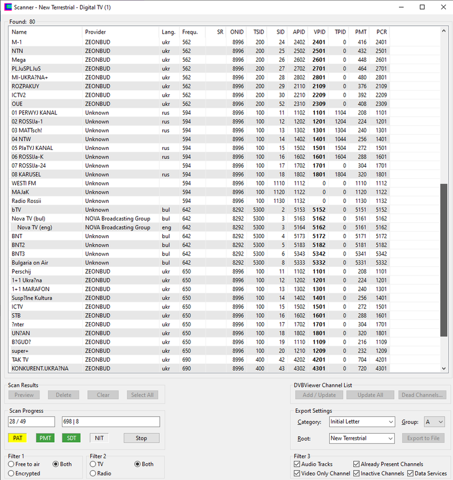453x480 pixels.
Task: Select the Perschij channel row
Action: pos(199,272)
